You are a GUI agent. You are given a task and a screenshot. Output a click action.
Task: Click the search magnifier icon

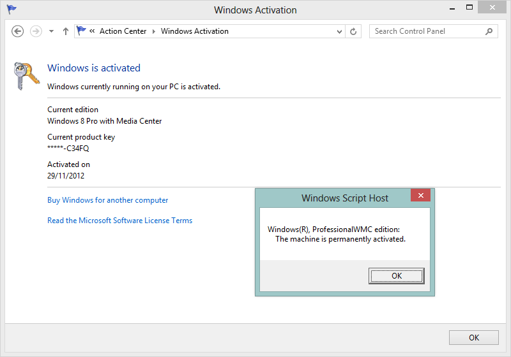click(489, 31)
